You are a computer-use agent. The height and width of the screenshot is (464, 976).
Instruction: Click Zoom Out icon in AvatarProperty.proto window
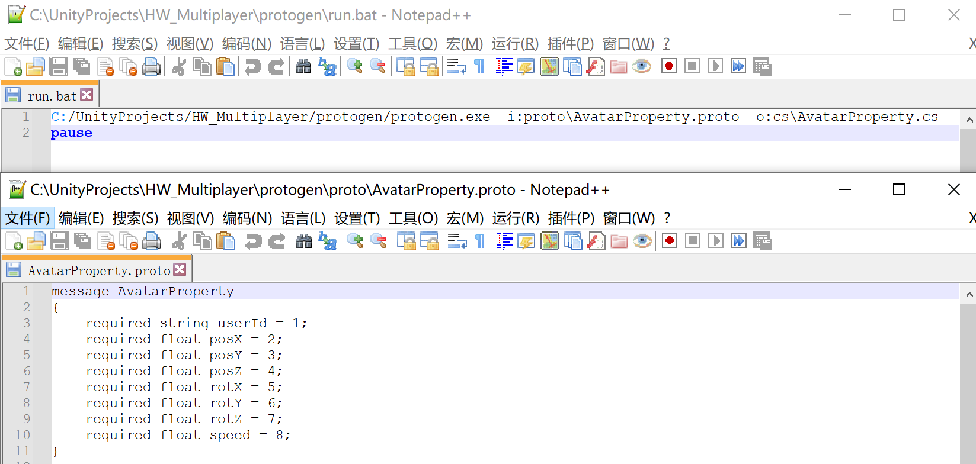[x=378, y=241]
